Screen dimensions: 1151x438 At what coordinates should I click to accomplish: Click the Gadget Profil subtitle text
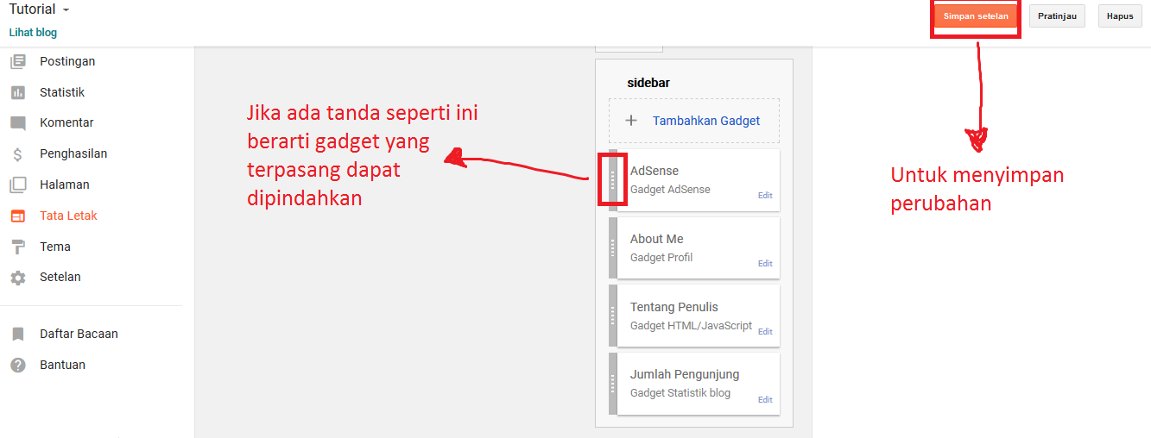[x=661, y=257]
